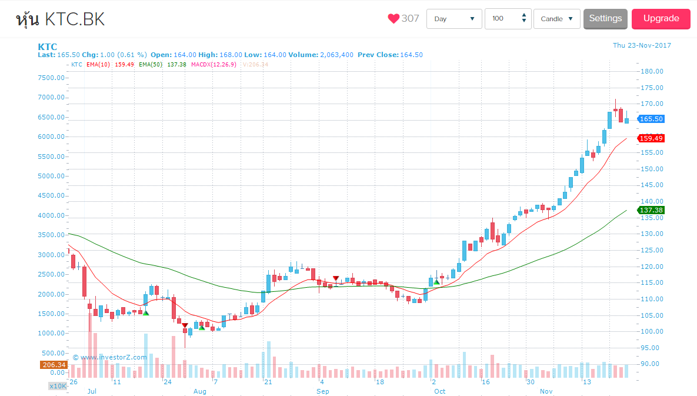
Task: Click the green up-arrow signal in early August
Action: [x=202, y=328]
